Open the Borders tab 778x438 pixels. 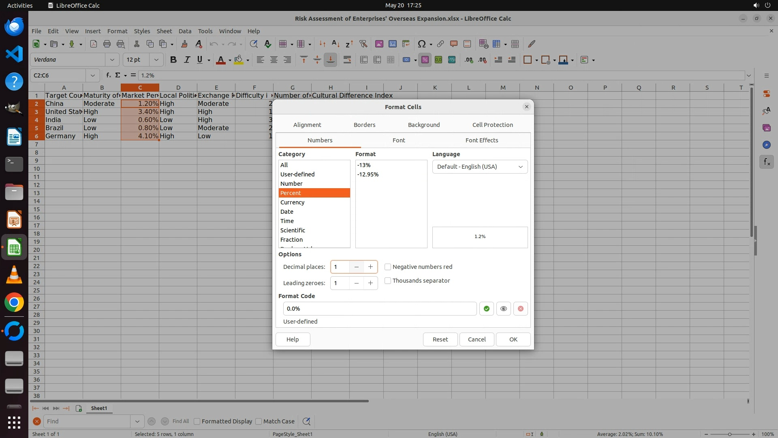tap(364, 125)
